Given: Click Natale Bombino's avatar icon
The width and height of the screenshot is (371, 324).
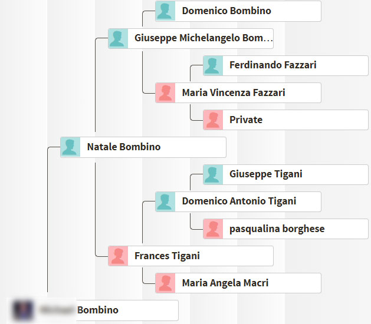Looking at the screenshot, I should pos(70,147).
